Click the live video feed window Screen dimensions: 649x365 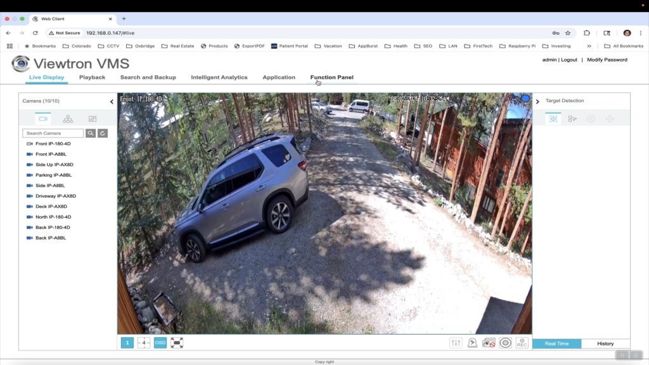(x=324, y=213)
